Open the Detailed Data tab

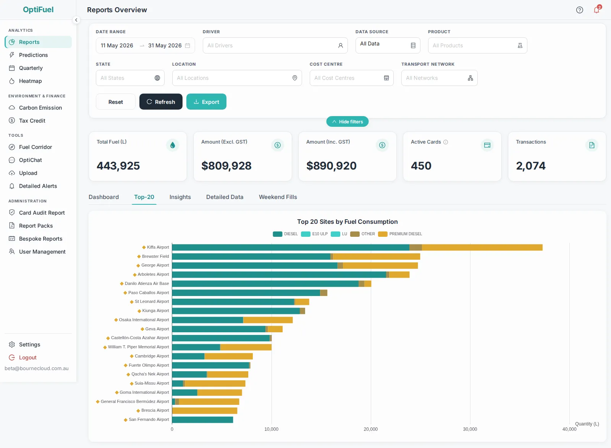[x=225, y=197]
